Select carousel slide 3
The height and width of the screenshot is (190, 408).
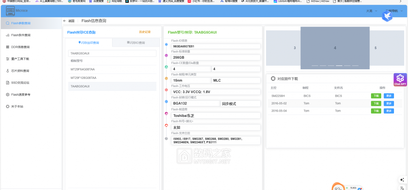tap(283, 48)
